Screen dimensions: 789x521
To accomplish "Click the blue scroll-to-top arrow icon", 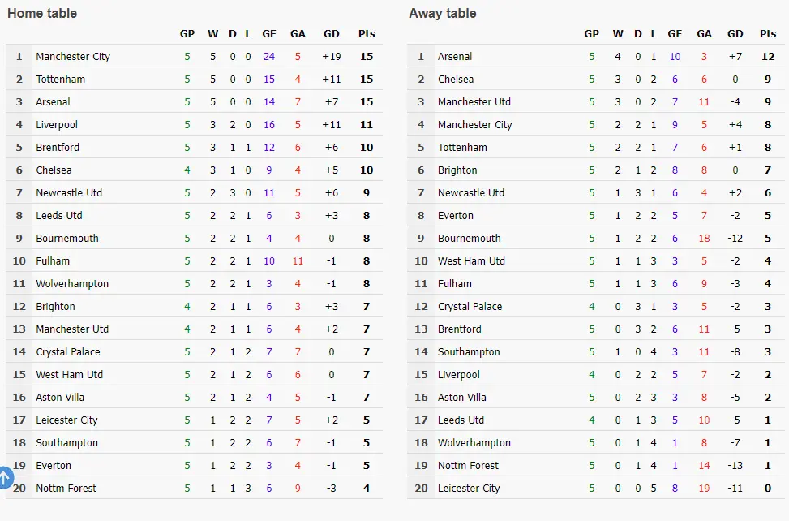I will pos(5,478).
